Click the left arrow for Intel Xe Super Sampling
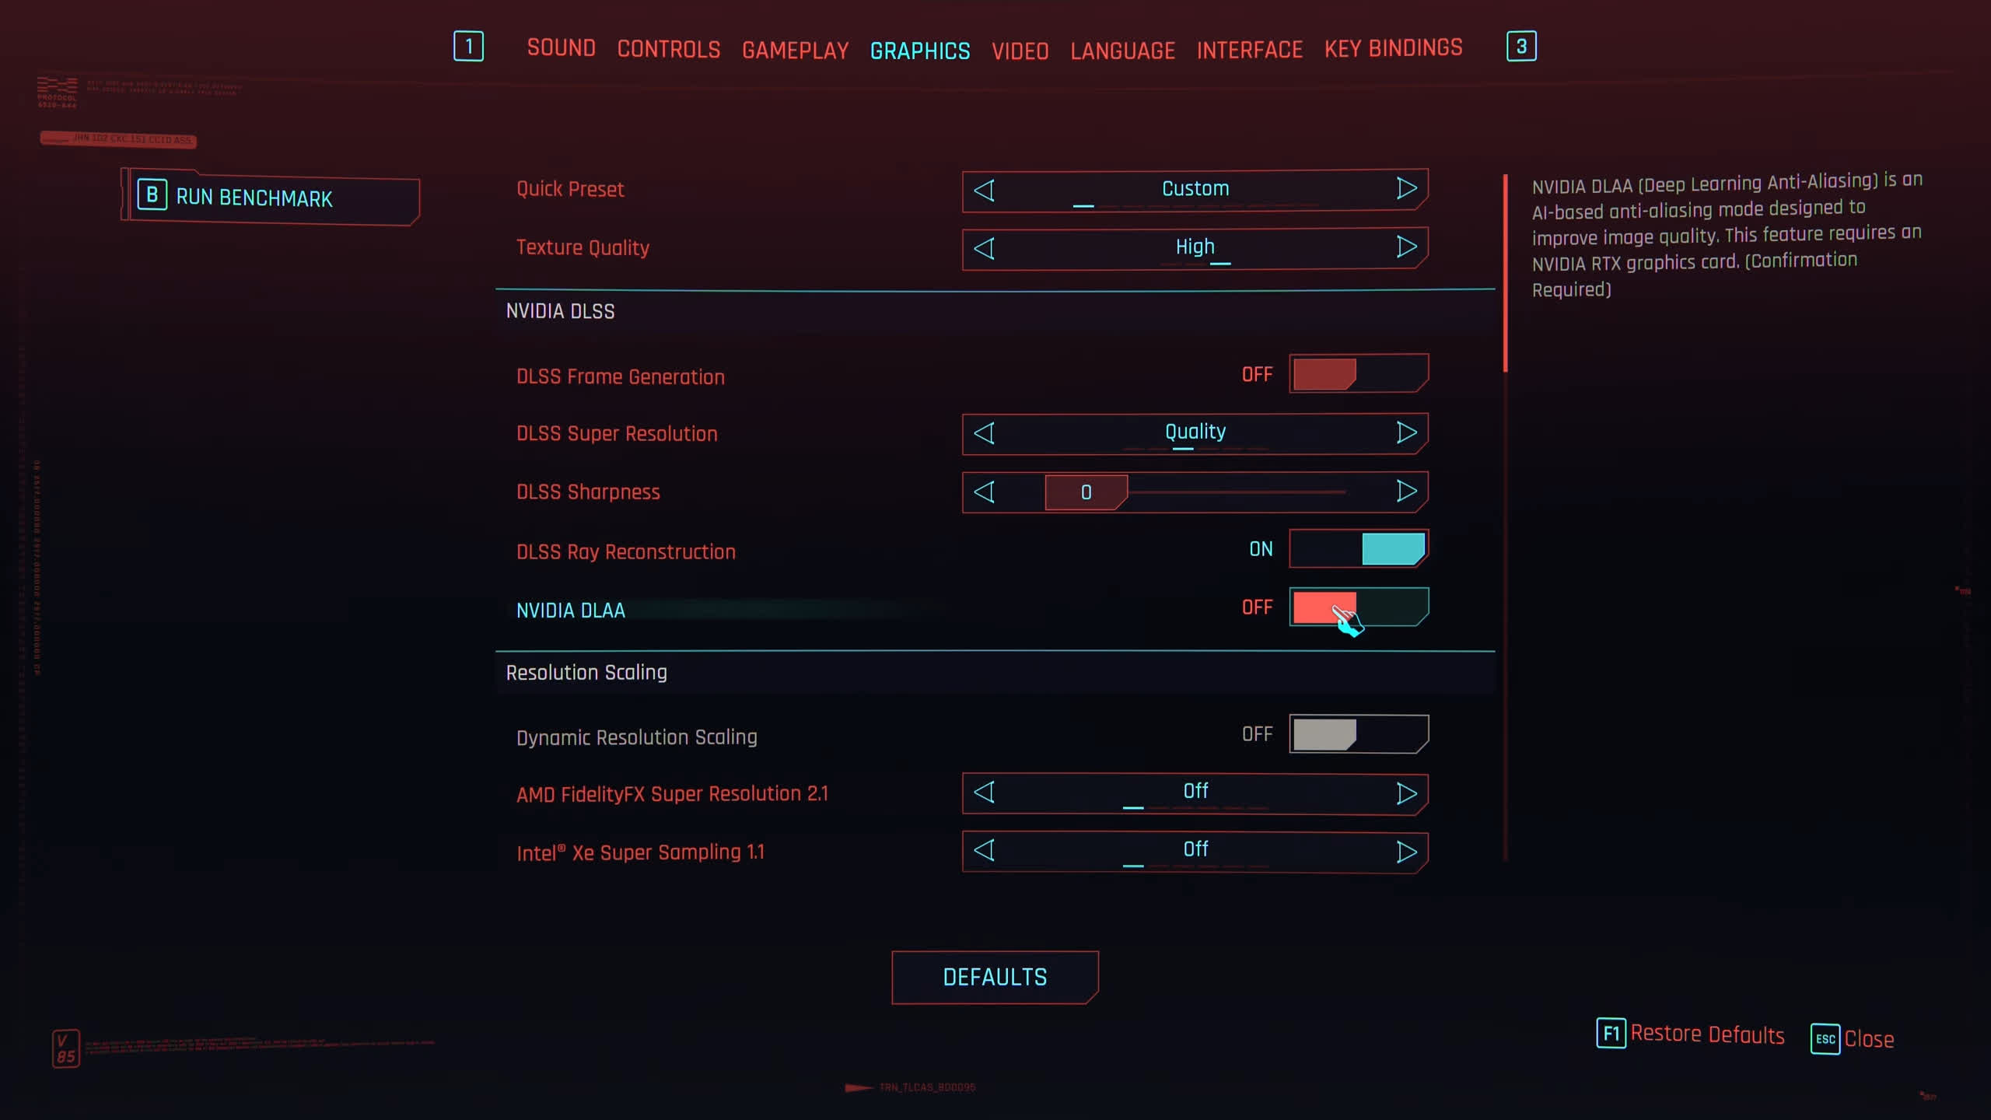The image size is (1991, 1120). click(x=985, y=850)
